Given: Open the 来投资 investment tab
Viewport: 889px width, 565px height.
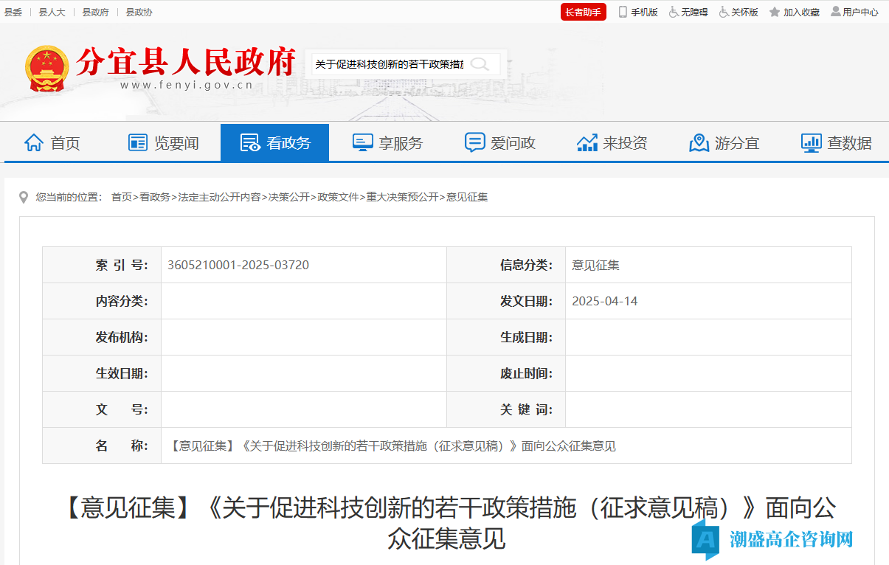Looking at the screenshot, I should pos(612,143).
